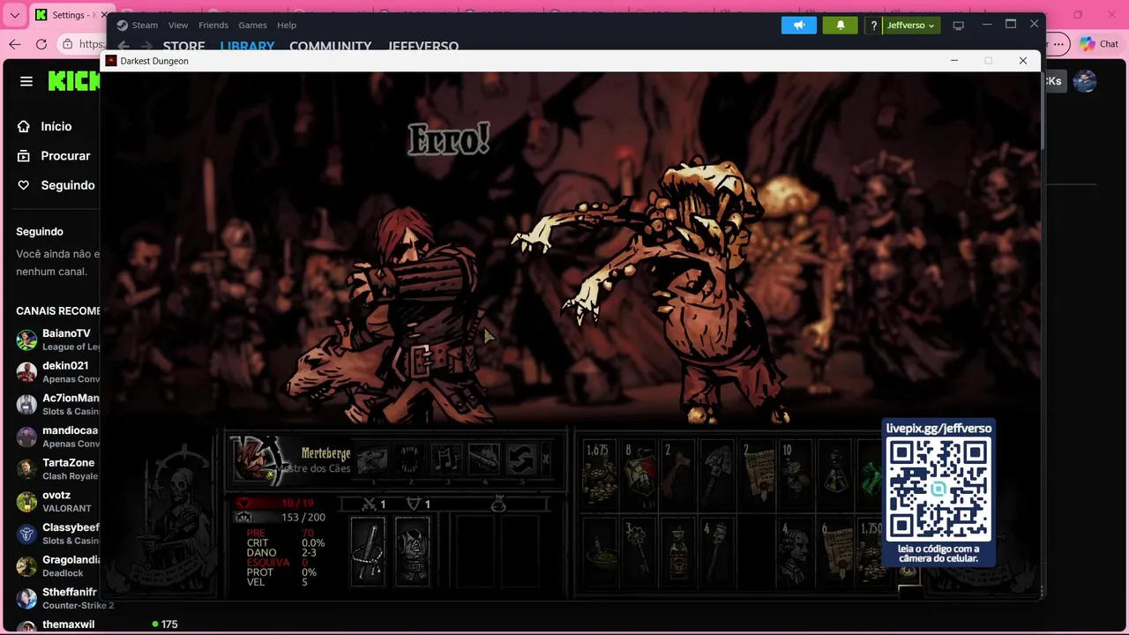Viewport: 1129px width, 635px height.
Task: Open the Classybeef recommended channel
Action: (58, 534)
